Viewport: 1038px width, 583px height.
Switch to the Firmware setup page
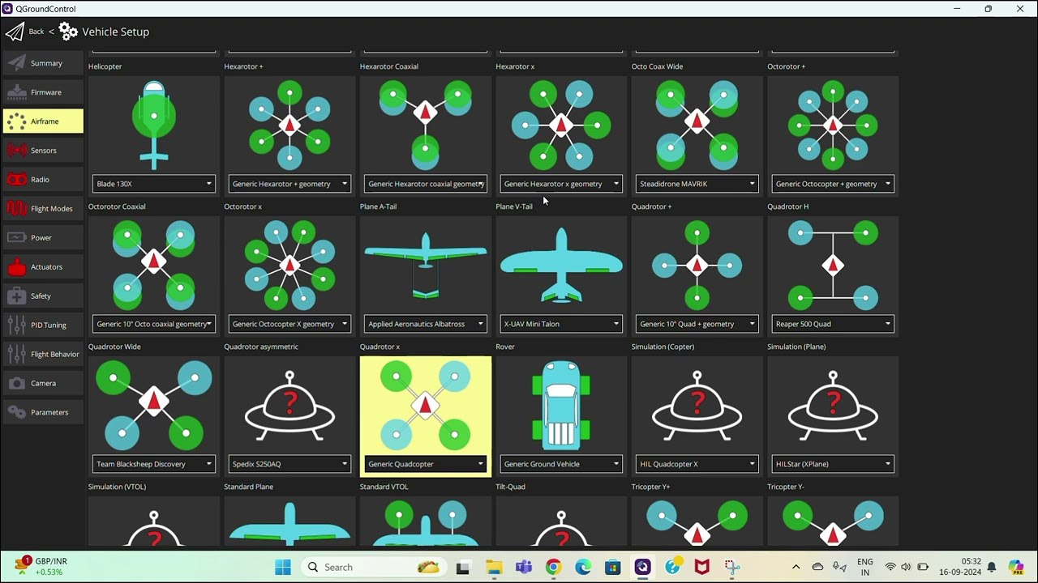(x=43, y=92)
